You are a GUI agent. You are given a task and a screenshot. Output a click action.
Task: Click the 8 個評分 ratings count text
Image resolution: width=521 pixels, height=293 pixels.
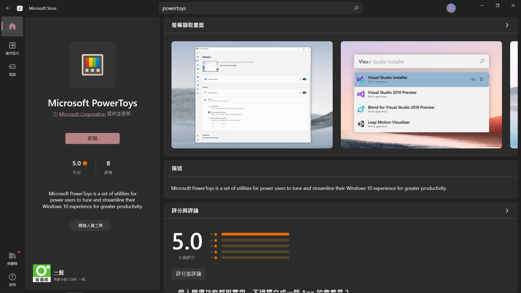pos(187,258)
